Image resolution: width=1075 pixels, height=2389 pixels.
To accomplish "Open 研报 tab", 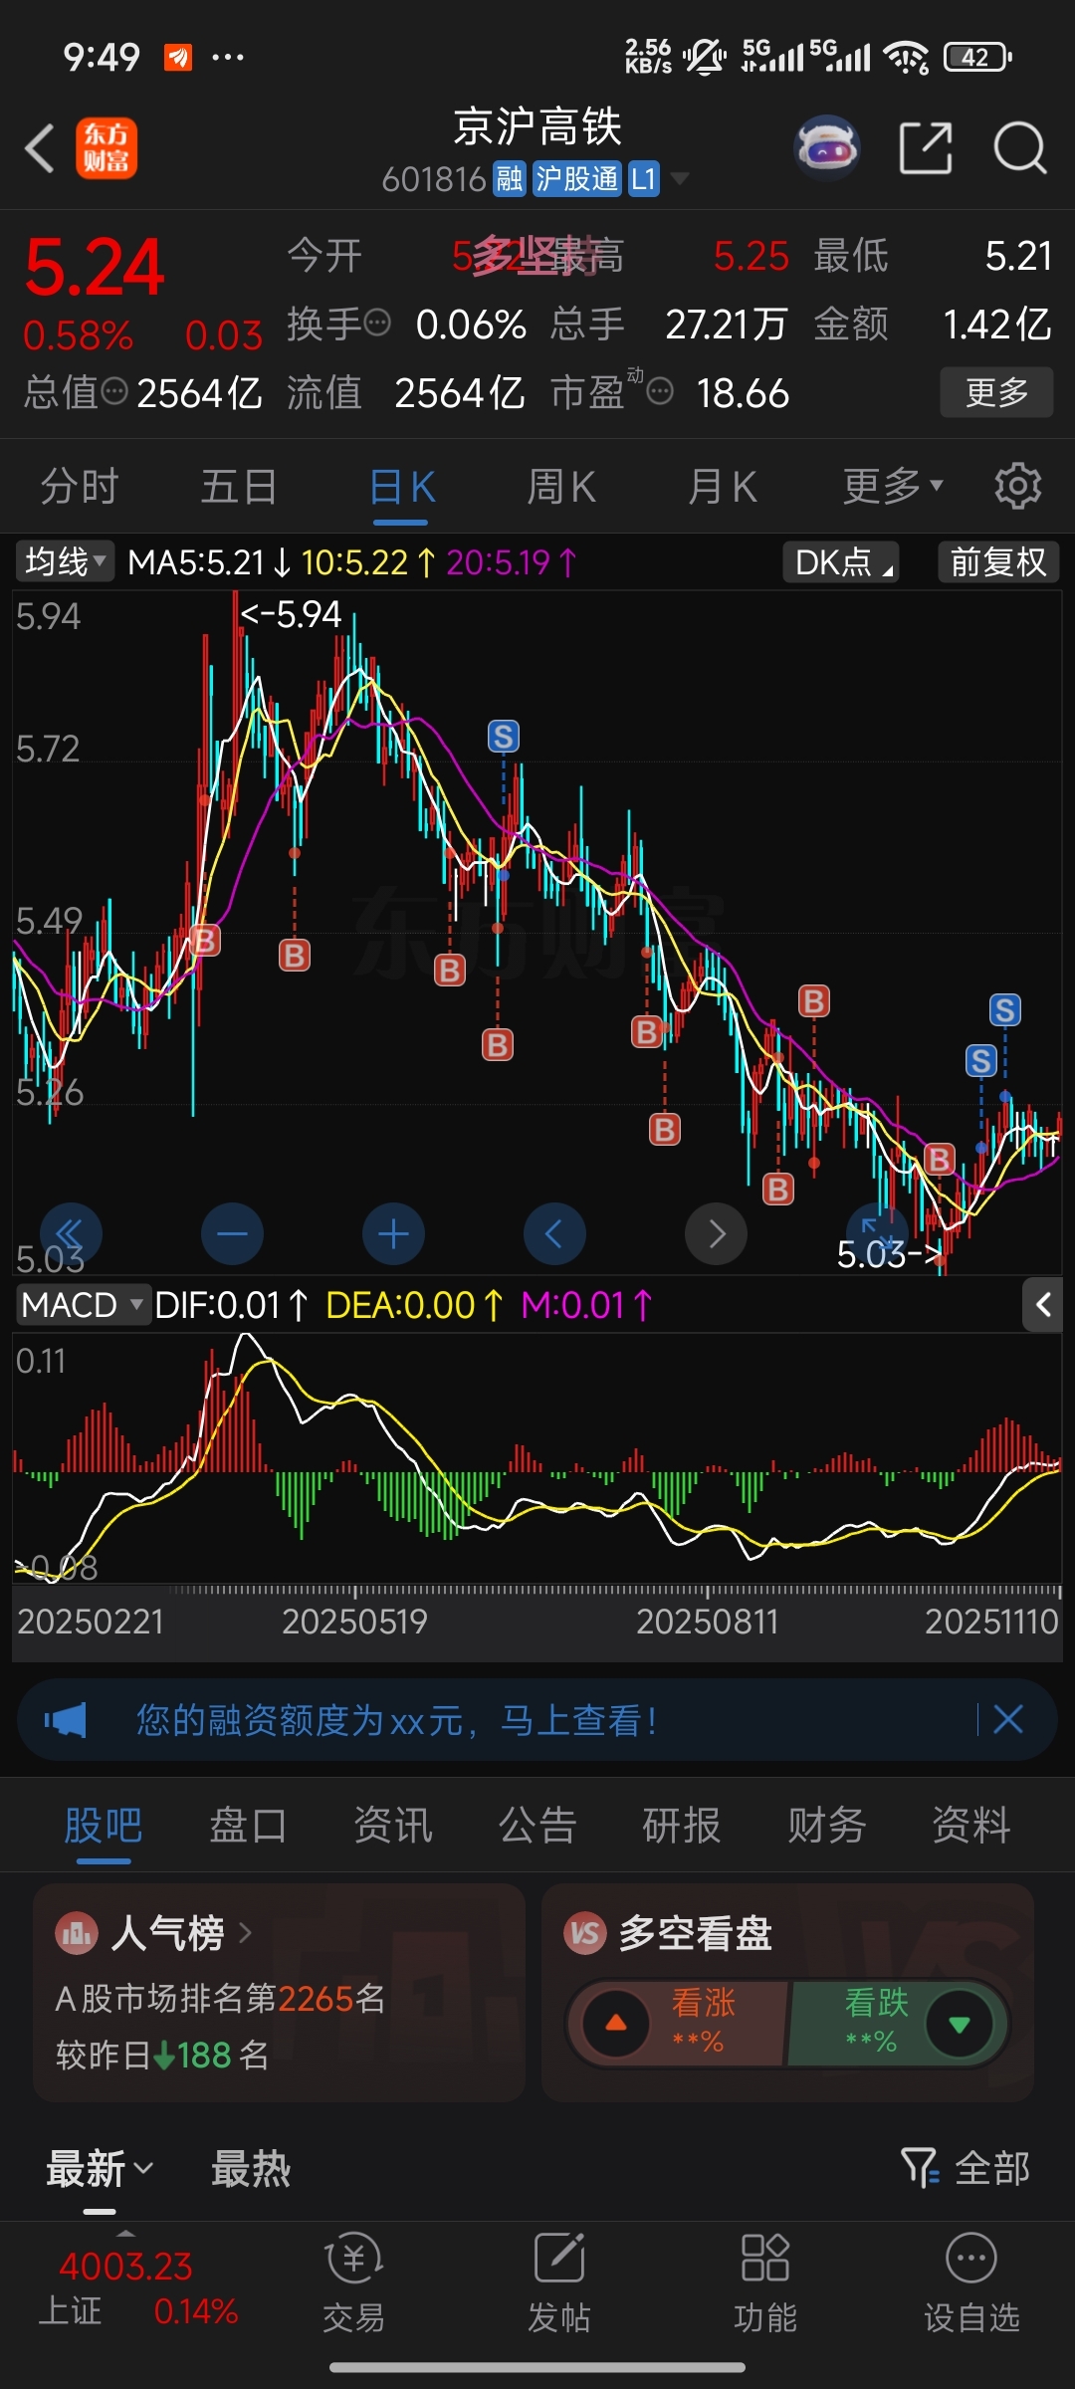I will tap(682, 1826).
